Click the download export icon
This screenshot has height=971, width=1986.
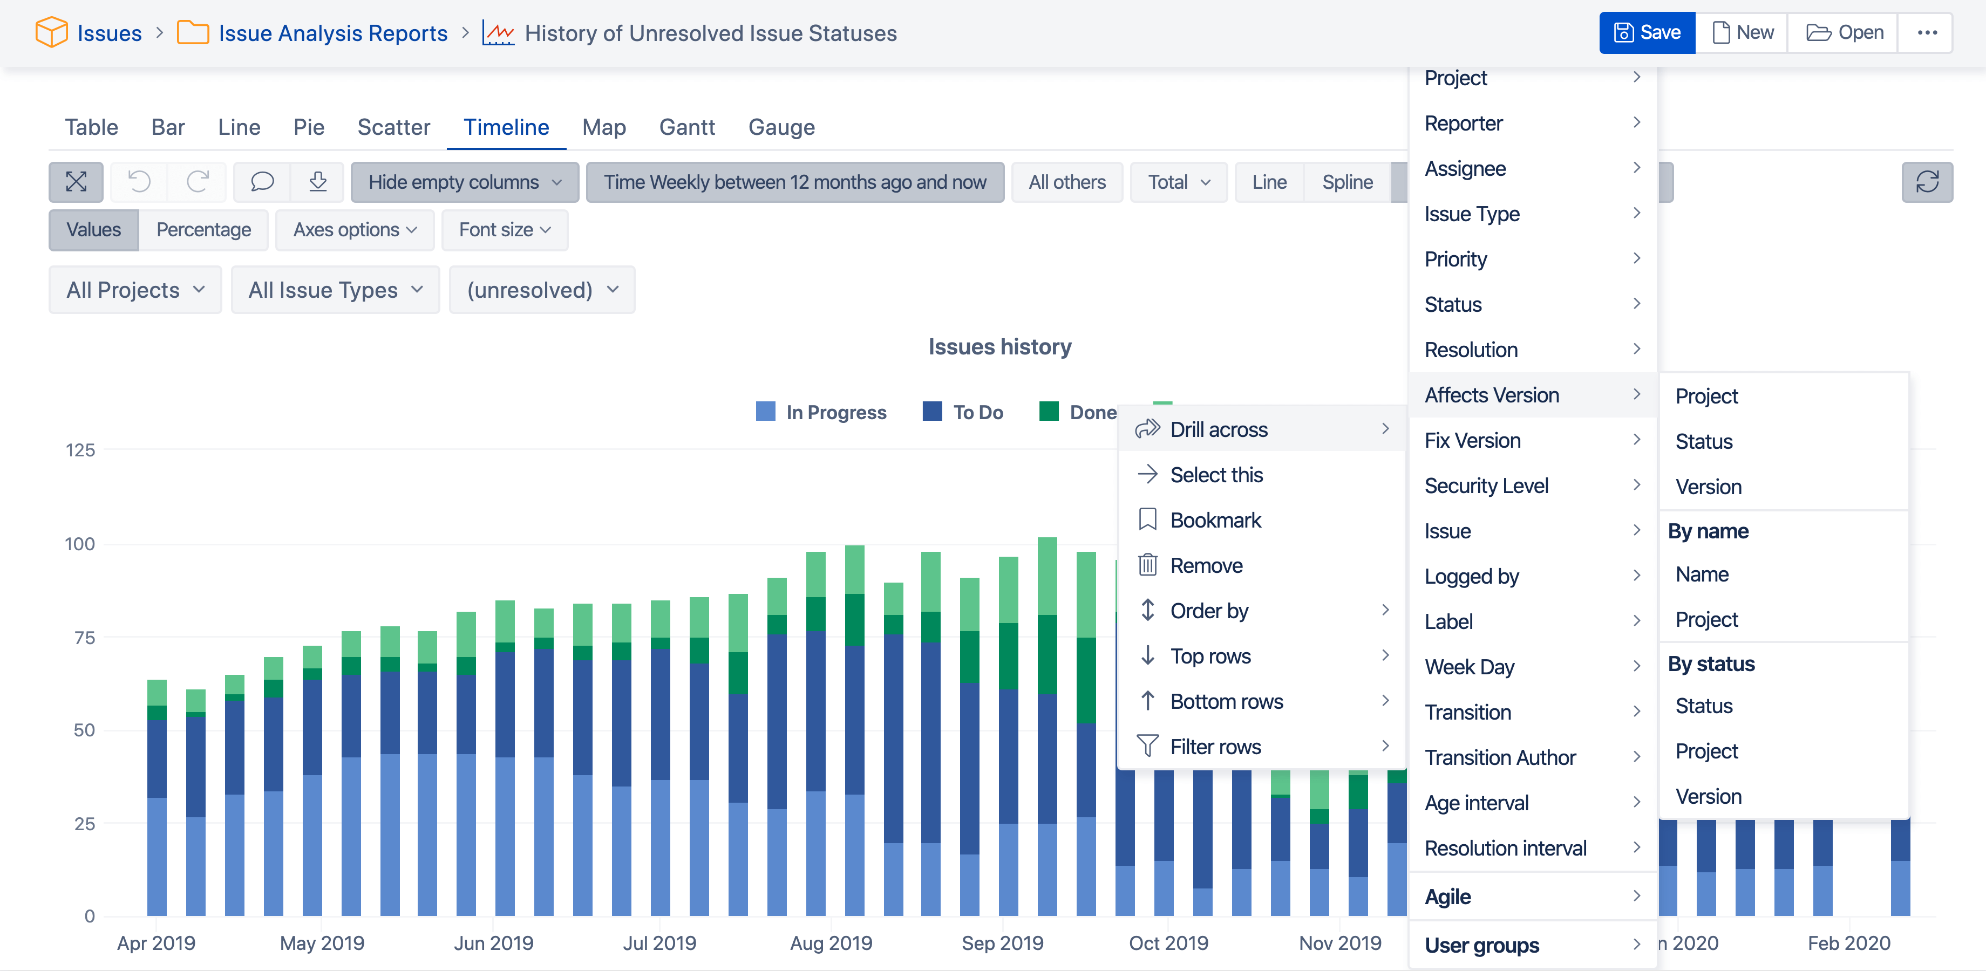(318, 182)
